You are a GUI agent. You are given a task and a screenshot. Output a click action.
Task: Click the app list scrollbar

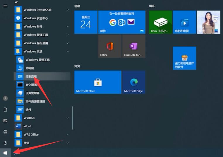[x=73, y=118]
